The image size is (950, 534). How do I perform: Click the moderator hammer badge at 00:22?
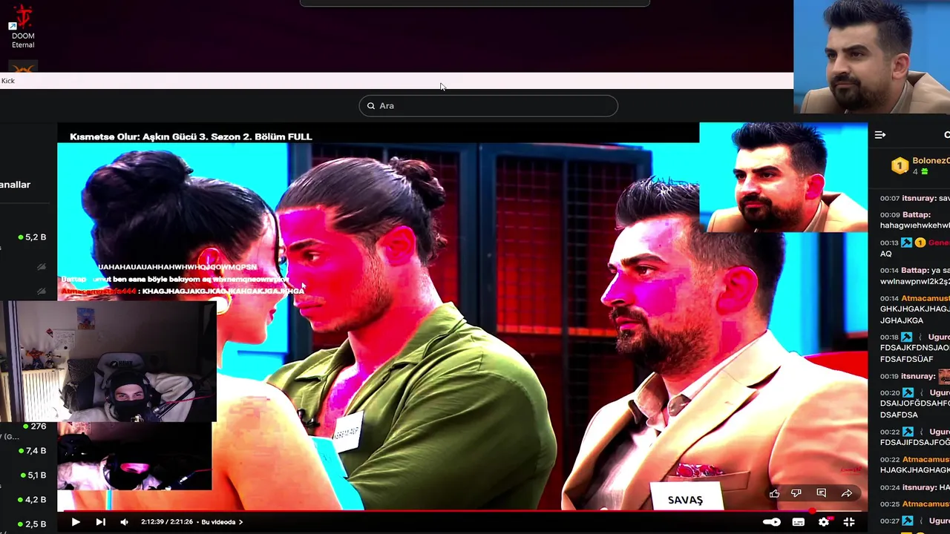click(907, 432)
